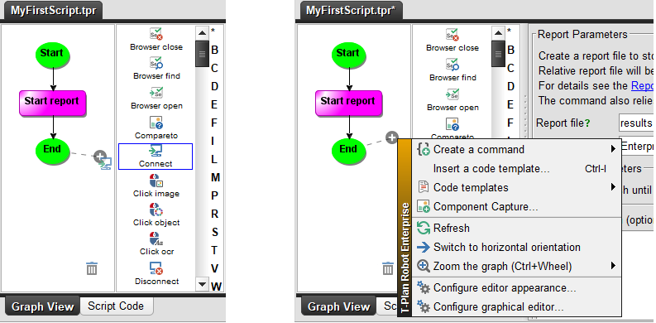Switch to Script Code tab in left window
The height and width of the screenshot is (323, 656).
point(116,306)
